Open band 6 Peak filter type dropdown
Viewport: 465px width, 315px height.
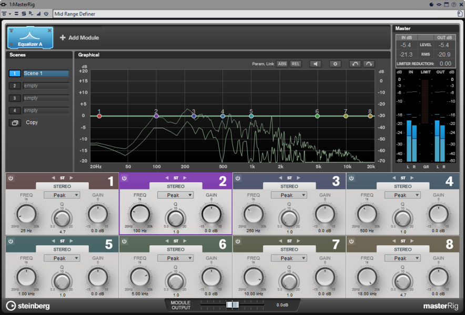coord(175,258)
